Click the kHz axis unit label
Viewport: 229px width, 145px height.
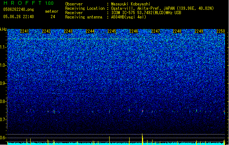3,29
